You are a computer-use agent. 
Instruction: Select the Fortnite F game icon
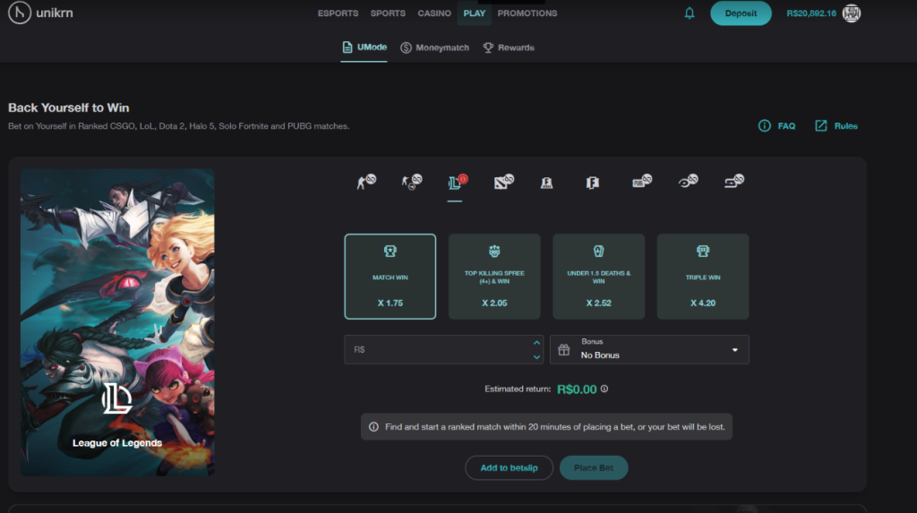click(593, 184)
